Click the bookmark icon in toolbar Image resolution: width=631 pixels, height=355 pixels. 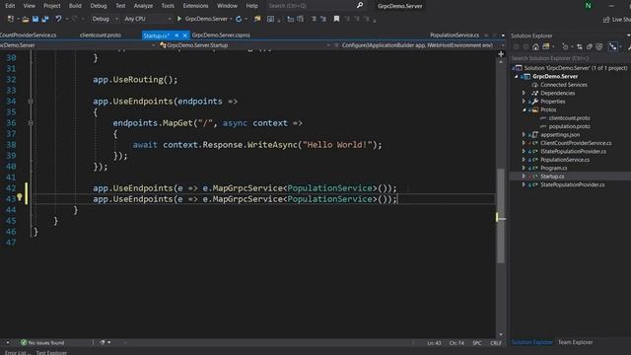pos(336,19)
